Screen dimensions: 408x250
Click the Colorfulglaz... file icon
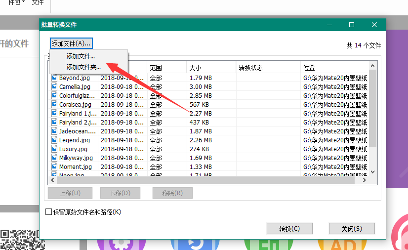(54, 95)
